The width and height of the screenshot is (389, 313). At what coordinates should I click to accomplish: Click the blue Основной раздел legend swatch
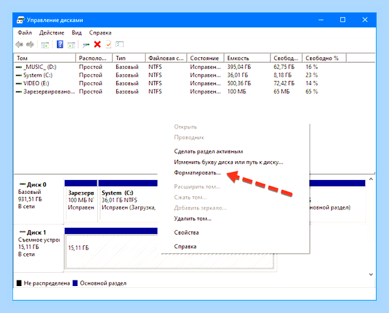[x=75, y=283]
